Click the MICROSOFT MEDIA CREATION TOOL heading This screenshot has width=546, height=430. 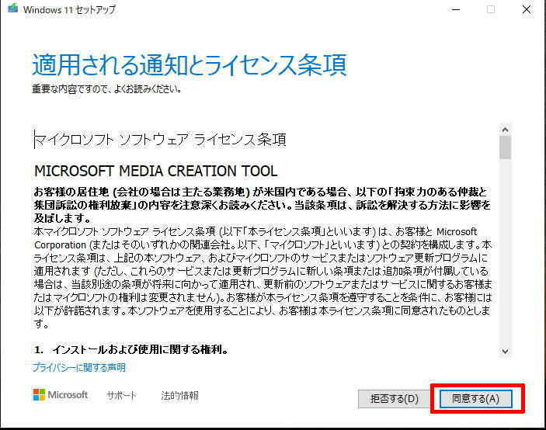pos(155,171)
